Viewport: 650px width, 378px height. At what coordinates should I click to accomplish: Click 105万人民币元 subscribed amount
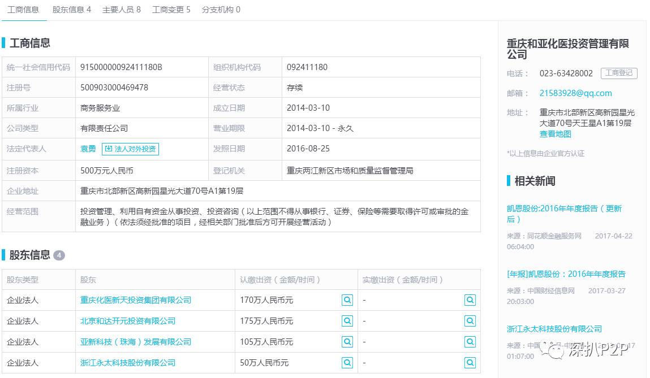click(x=266, y=342)
